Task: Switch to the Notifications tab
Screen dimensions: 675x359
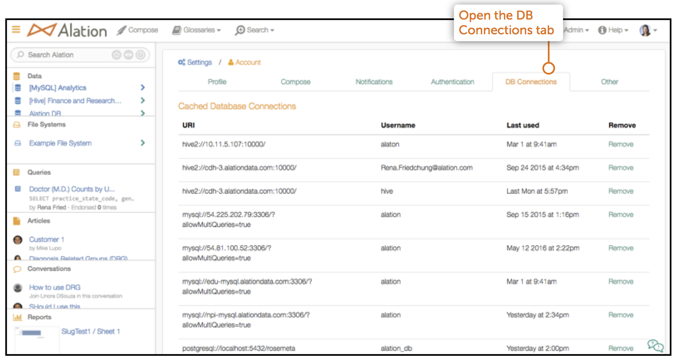Action: [x=374, y=82]
